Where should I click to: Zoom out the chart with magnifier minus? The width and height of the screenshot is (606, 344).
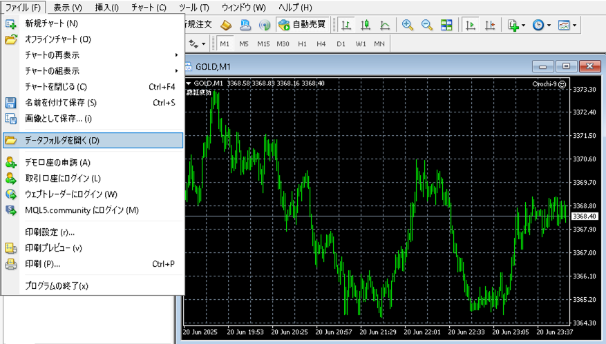point(426,25)
